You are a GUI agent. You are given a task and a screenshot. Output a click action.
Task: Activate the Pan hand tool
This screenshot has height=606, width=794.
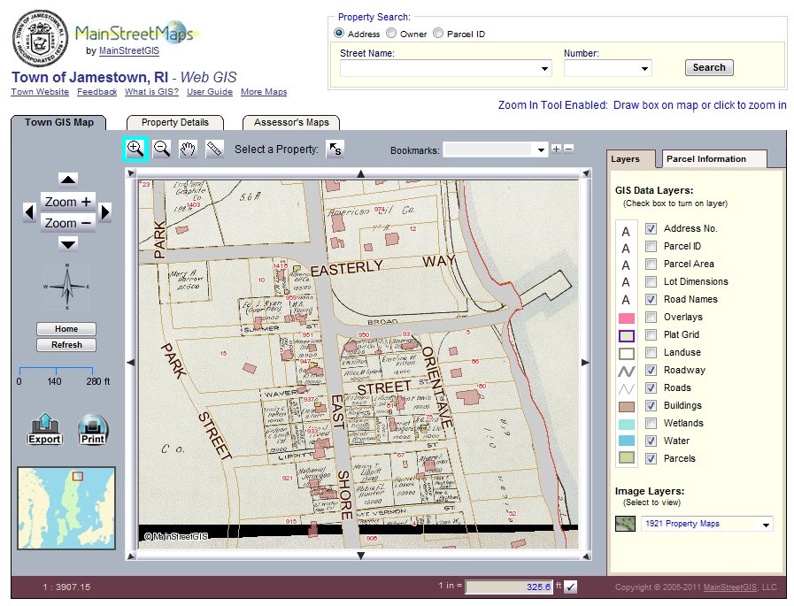(188, 148)
